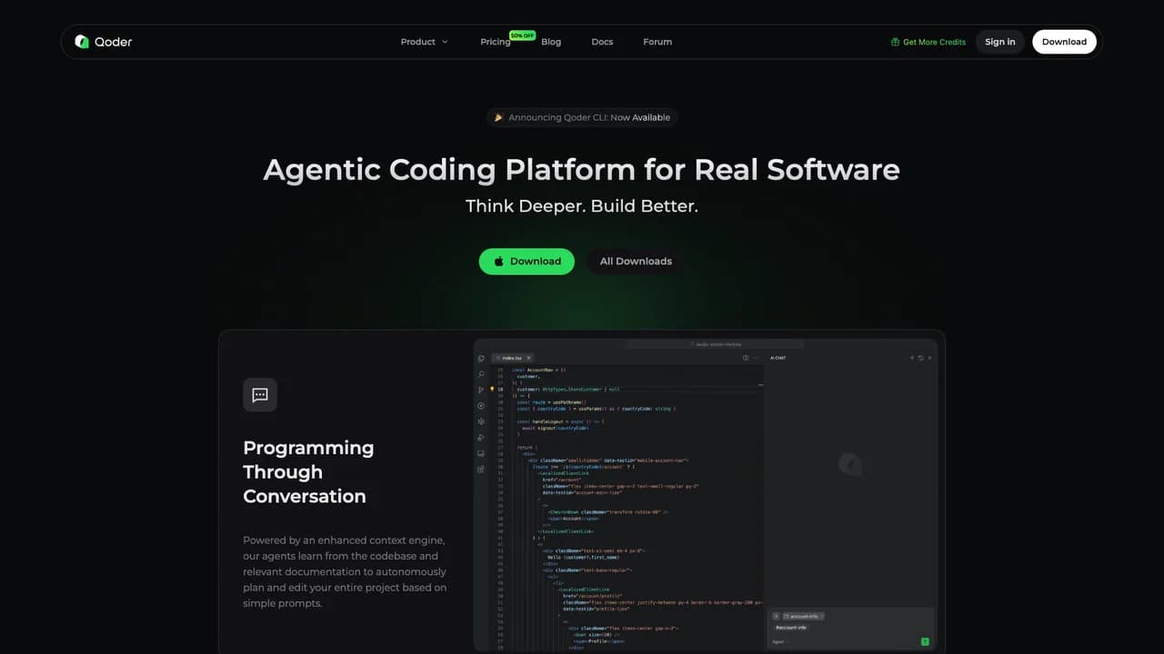Open the Docs page
1164x654 pixels.
tap(602, 42)
